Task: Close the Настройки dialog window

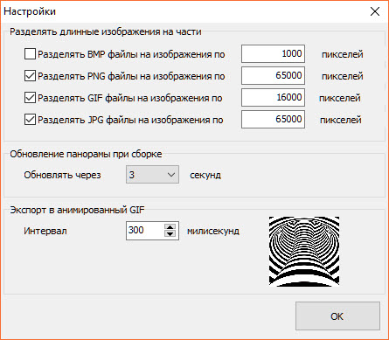Action: click(x=375, y=11)
